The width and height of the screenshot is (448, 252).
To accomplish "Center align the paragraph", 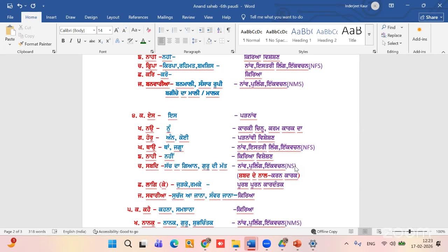I will (169, 41).
